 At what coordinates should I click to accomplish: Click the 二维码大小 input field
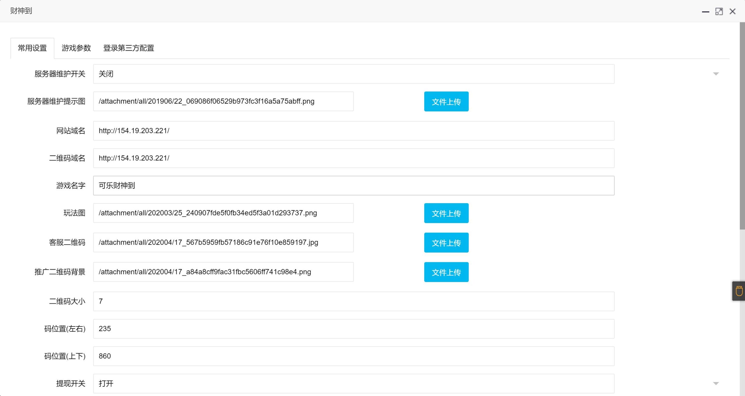[353, 301]
